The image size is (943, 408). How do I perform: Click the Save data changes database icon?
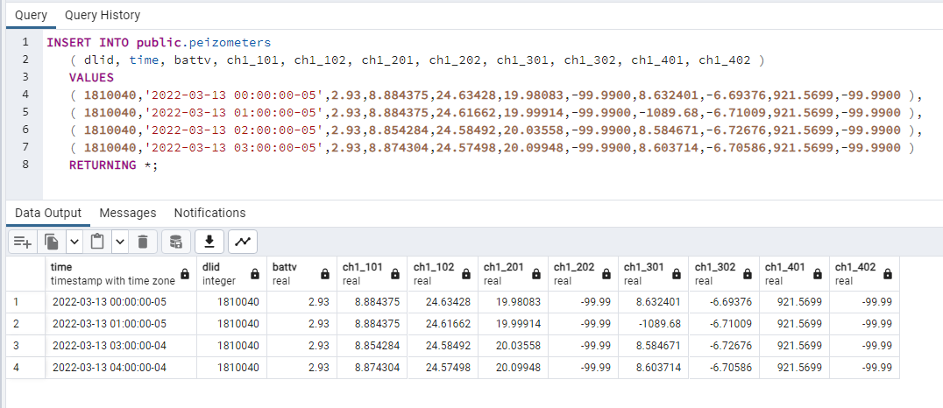click(175, 243)
